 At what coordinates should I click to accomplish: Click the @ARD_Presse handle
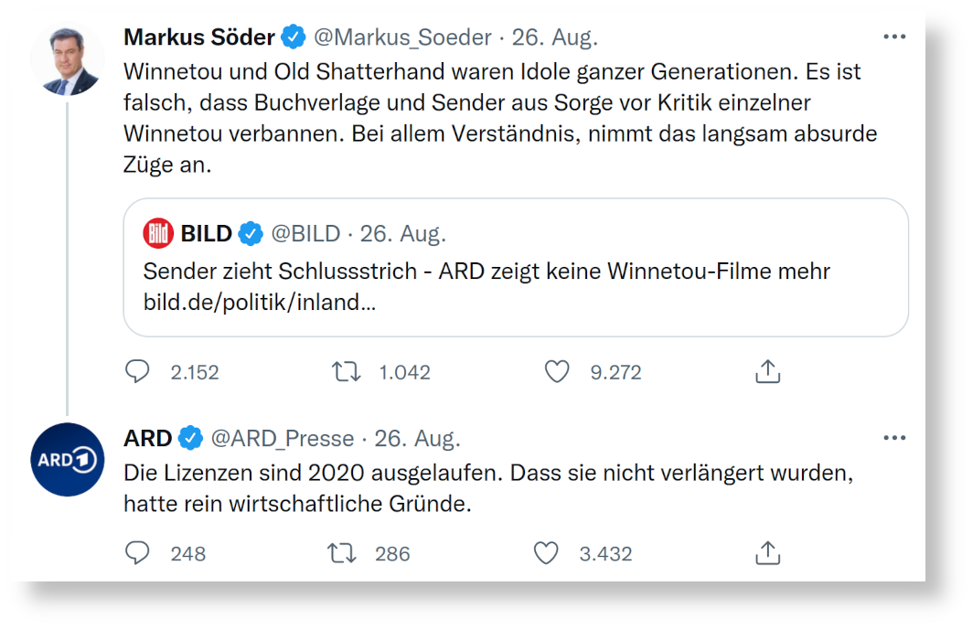283,438
